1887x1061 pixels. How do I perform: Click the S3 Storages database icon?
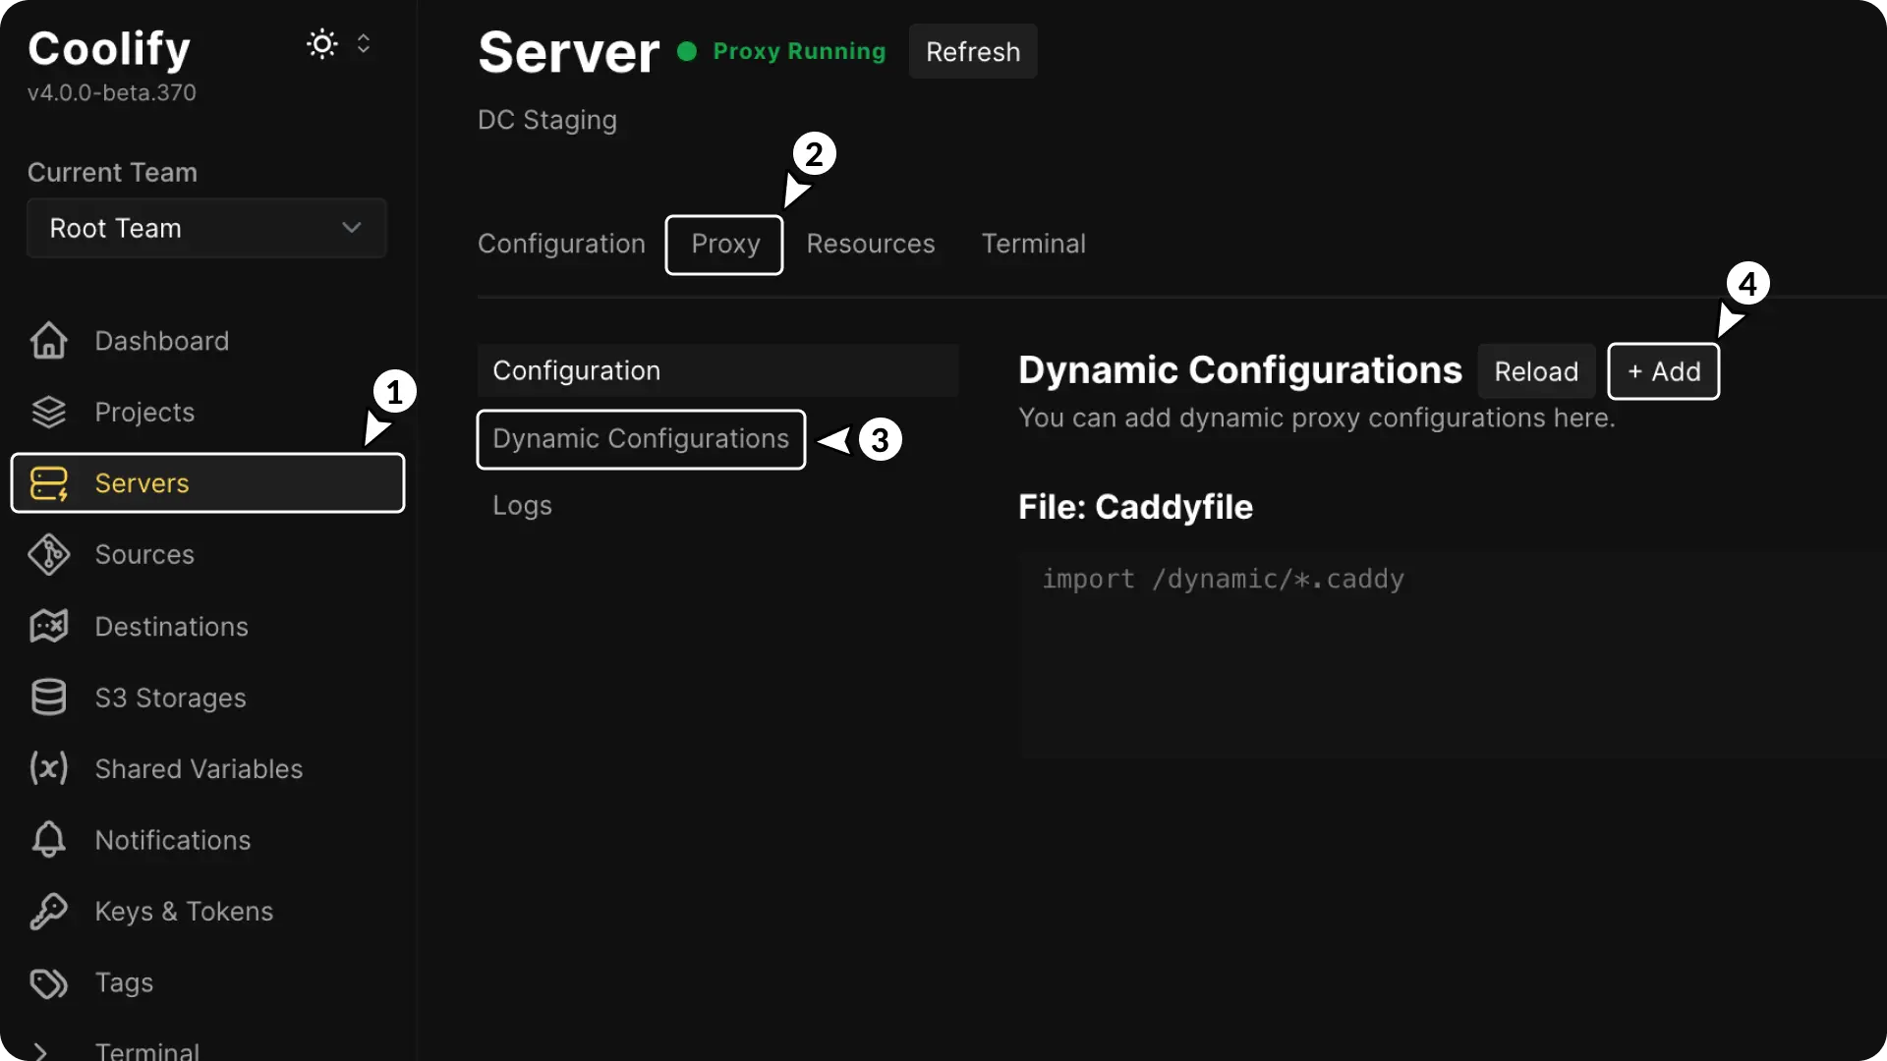point(48,698)
